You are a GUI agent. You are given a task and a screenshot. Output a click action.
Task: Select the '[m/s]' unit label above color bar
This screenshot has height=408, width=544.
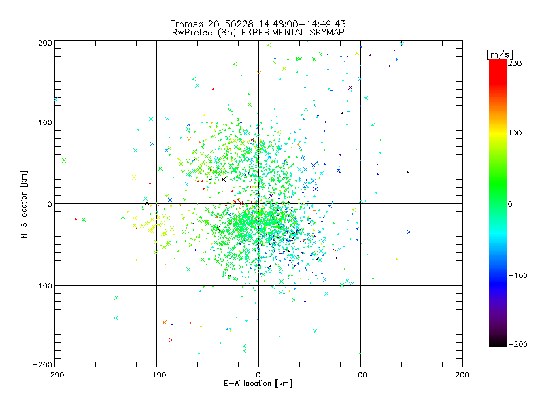pos(500,54)
